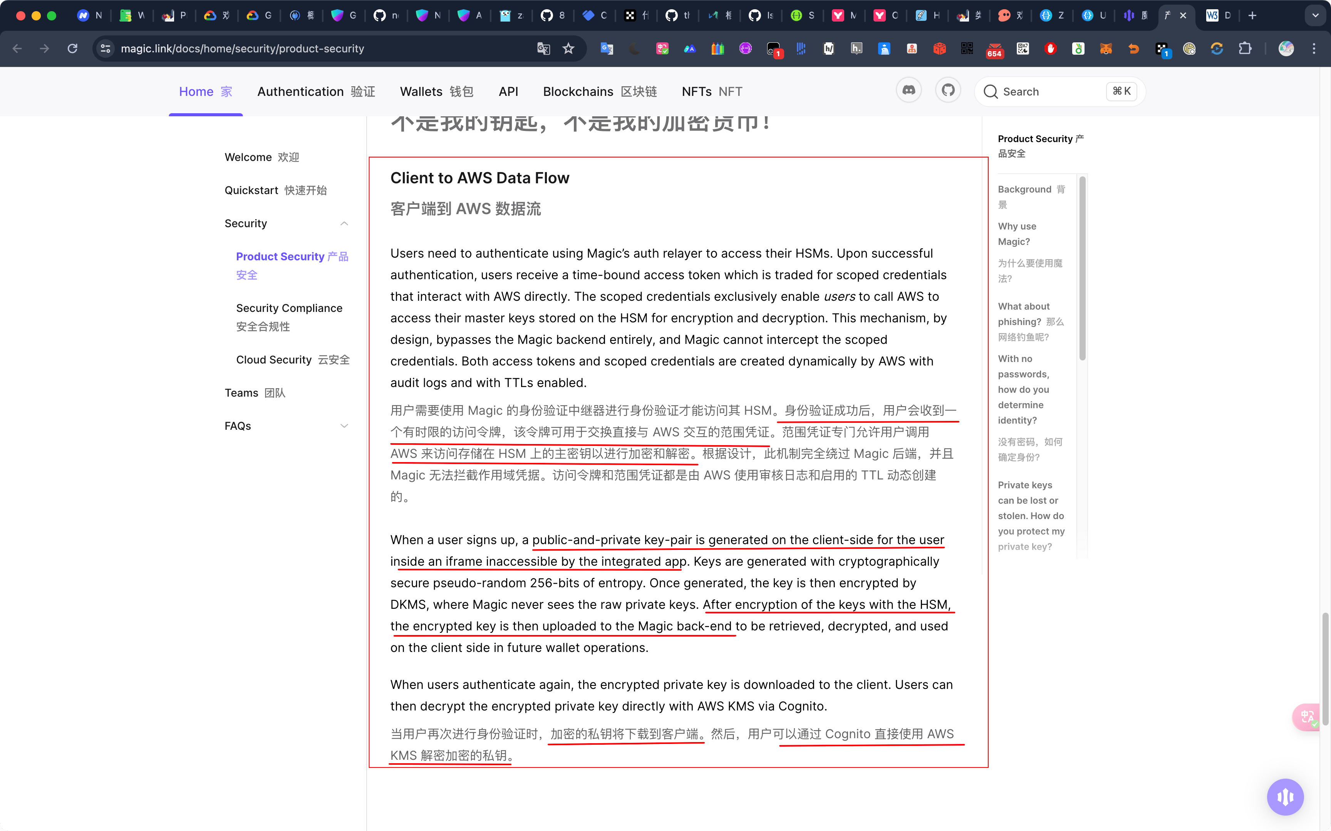Open the Blockchains tab

click(600, 92)
